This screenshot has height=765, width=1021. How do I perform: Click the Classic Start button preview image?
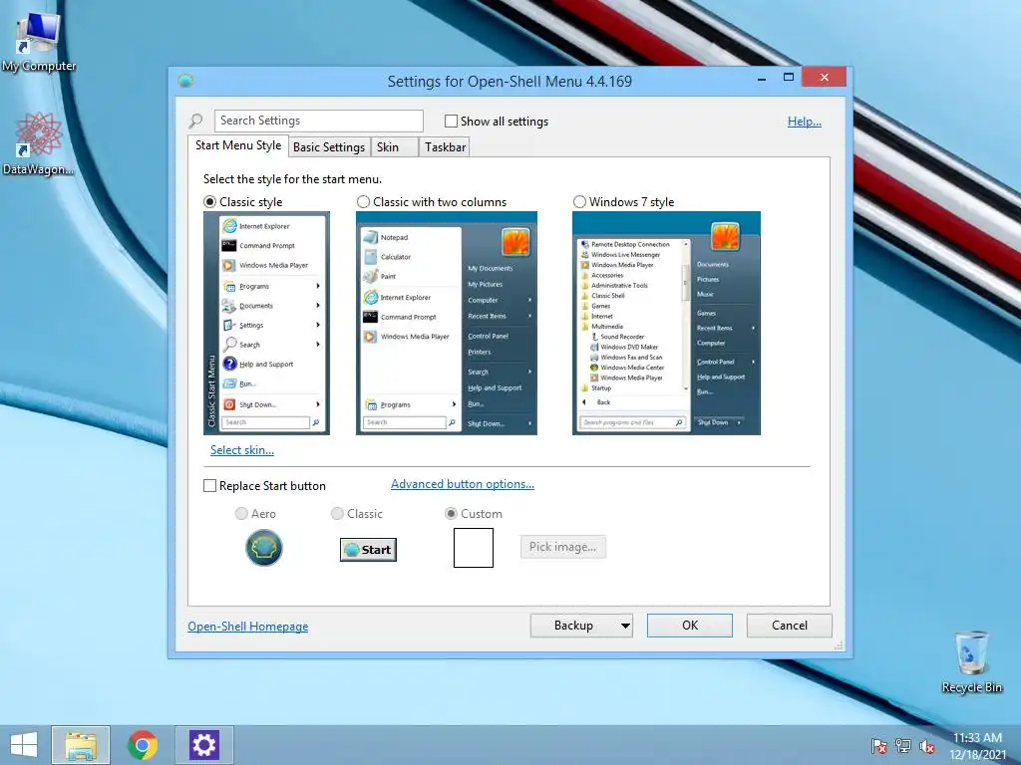pos(369,550)
